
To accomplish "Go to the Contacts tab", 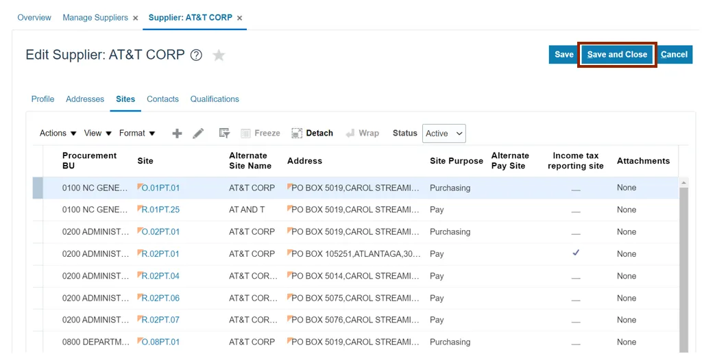I will 162,99.
